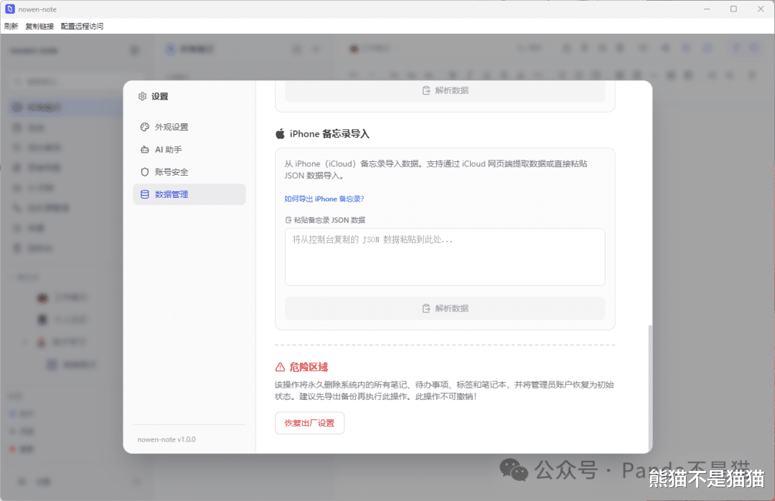Open the 账号安全 settings tab
The height and width of the screenshot is (501, 775).
coord(189,172)
